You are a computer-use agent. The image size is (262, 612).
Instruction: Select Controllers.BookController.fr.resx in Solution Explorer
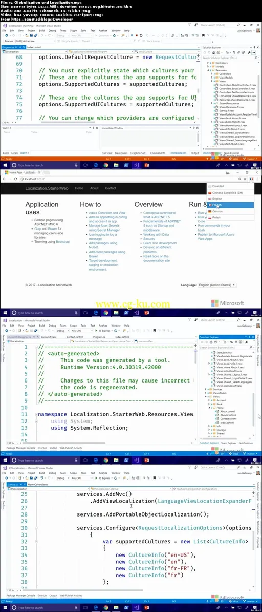coord(236,89)
